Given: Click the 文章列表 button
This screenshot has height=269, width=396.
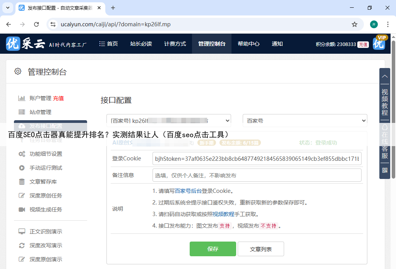Looking at the screenshot, I should (x=261, y=249).
